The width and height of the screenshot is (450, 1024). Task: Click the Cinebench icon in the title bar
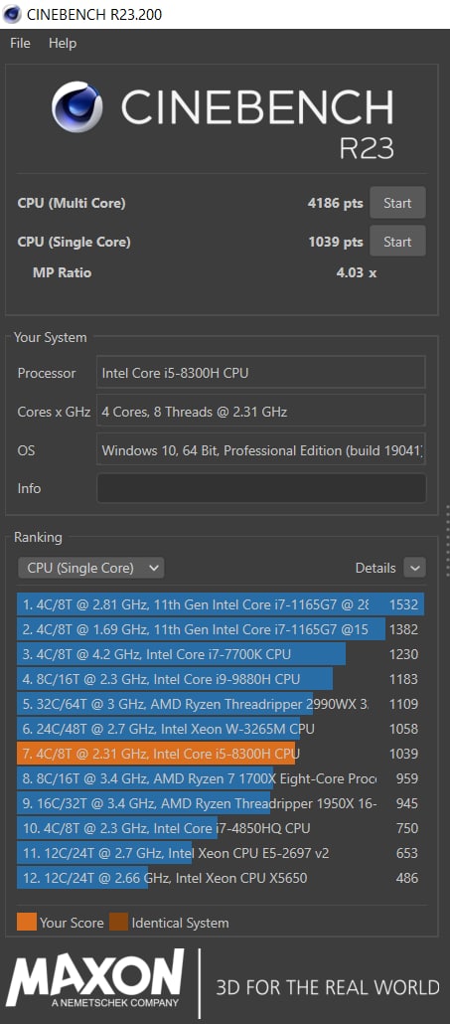[x=12, y=14]
